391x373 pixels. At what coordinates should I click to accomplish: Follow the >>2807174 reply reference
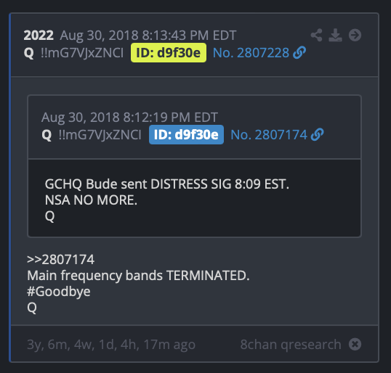point(60,260)
